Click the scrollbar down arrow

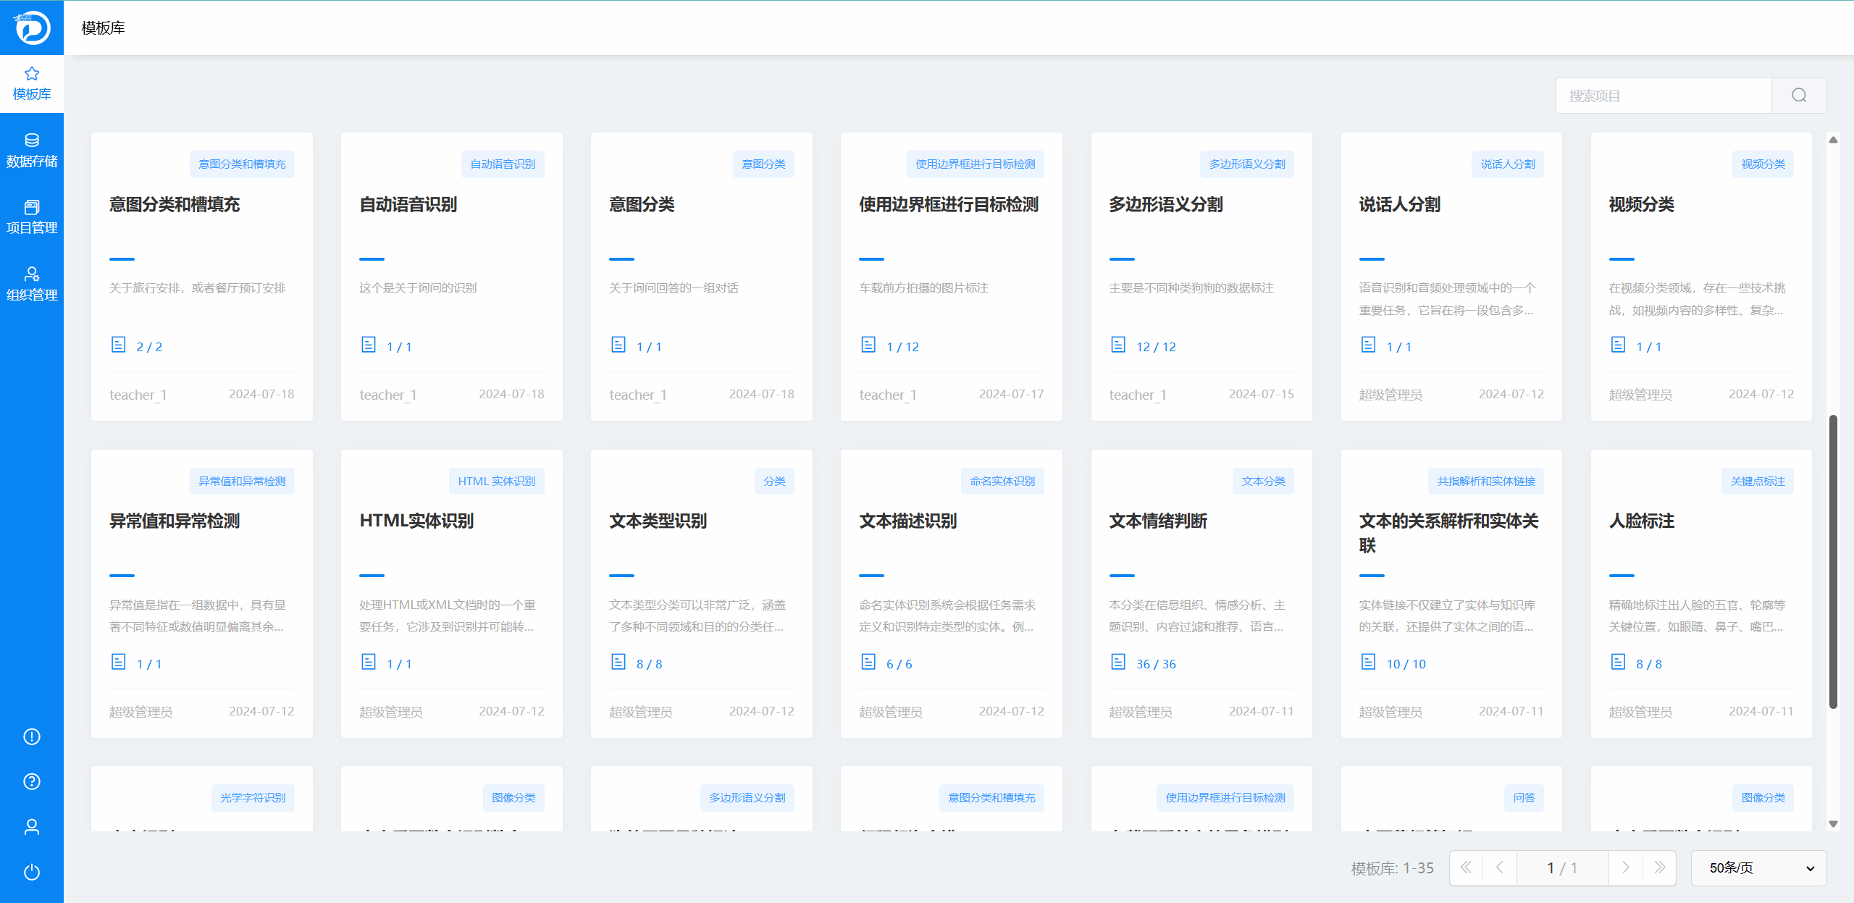1833,824
